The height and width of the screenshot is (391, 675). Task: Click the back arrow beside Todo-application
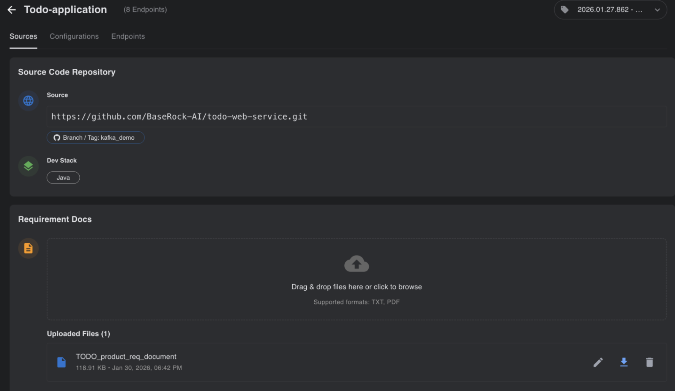12,10
